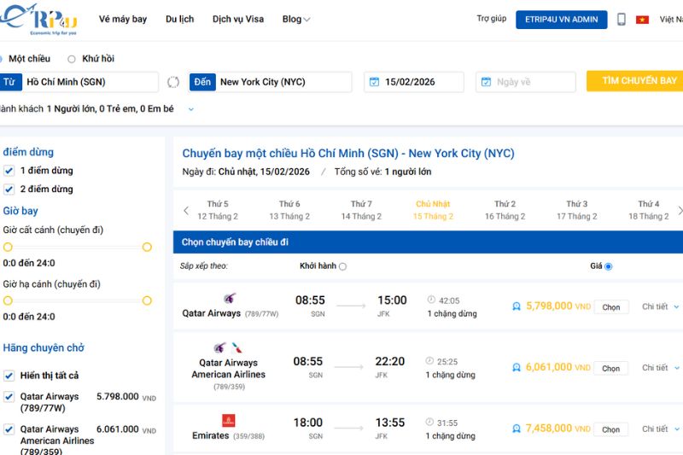Select the Thứ 5 12 Tháng 2 date tab

coord(218,210)
